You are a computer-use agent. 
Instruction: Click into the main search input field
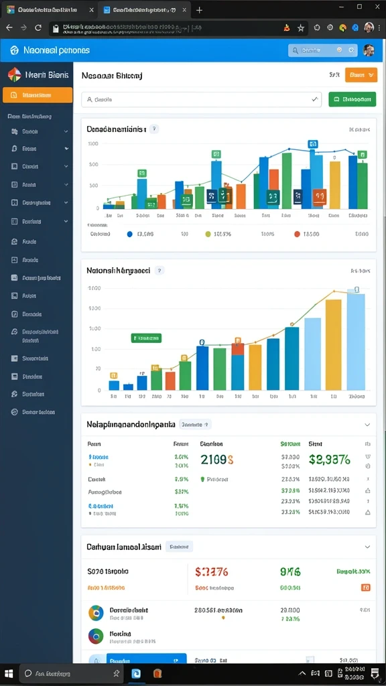pyautogui.click(x=201, y=99)
